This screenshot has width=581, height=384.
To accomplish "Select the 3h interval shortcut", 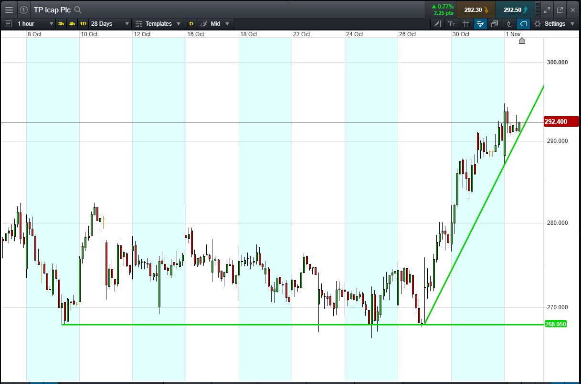I will click(61, 23).
